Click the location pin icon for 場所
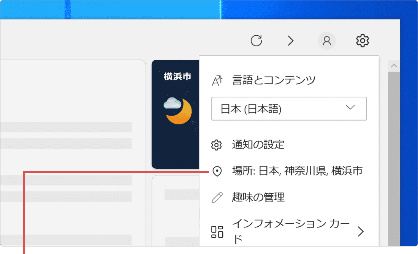The image size is (418, 254). coord(217,171)
